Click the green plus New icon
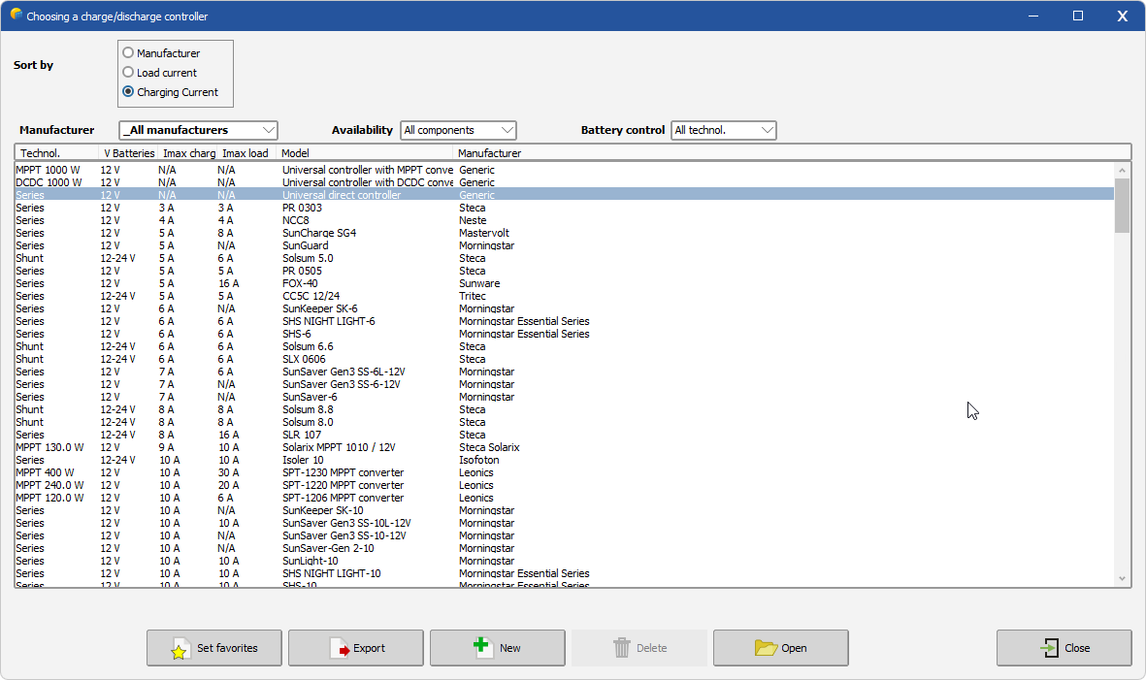The height and width of the screenshot is (680, 1146). (x=481, y=646)
